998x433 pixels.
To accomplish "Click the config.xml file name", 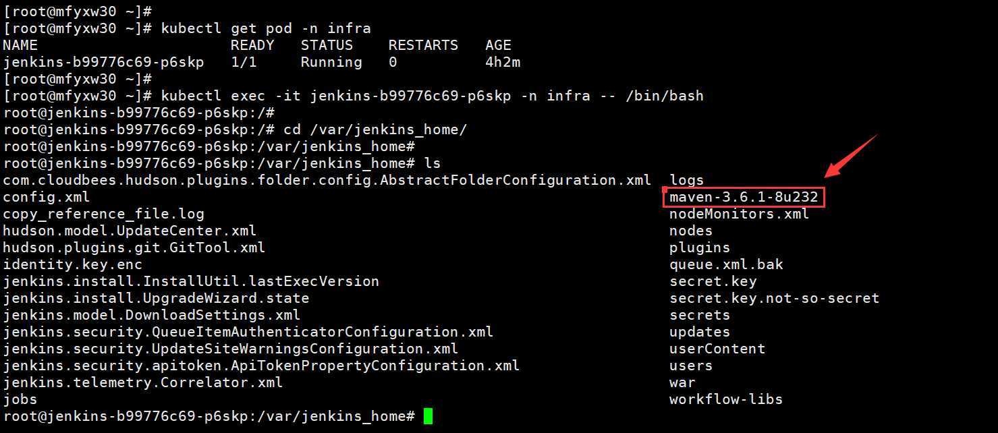I will click(x=47, y=197).
